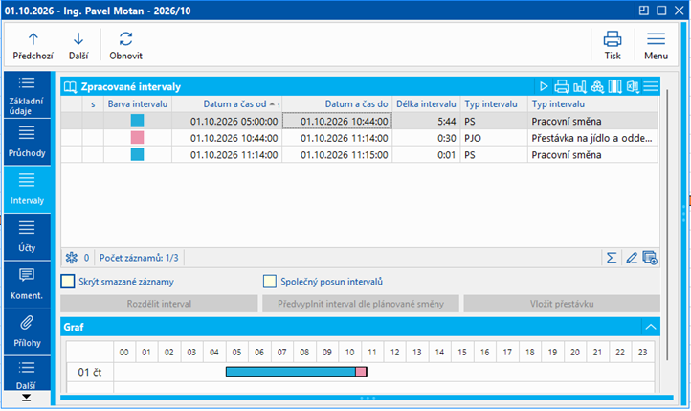The width and height of the screenshot is (691, 411).
Task: Click the Rozdělit interval button
Action: [159, 304]
